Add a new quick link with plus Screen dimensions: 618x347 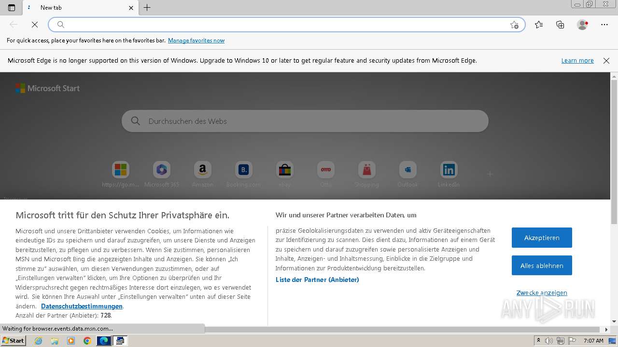click(490, 174)
